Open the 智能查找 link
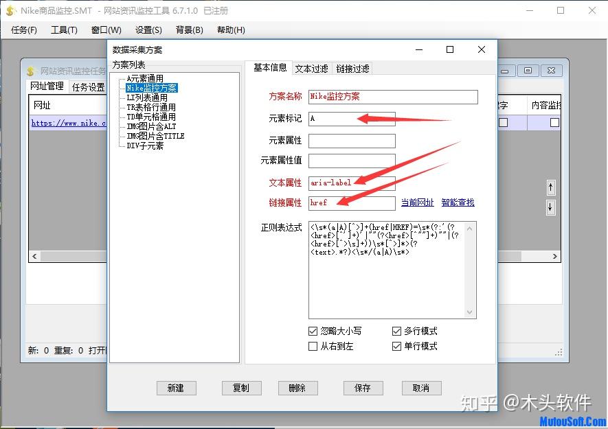608x429 pixels. pos(458,202)
